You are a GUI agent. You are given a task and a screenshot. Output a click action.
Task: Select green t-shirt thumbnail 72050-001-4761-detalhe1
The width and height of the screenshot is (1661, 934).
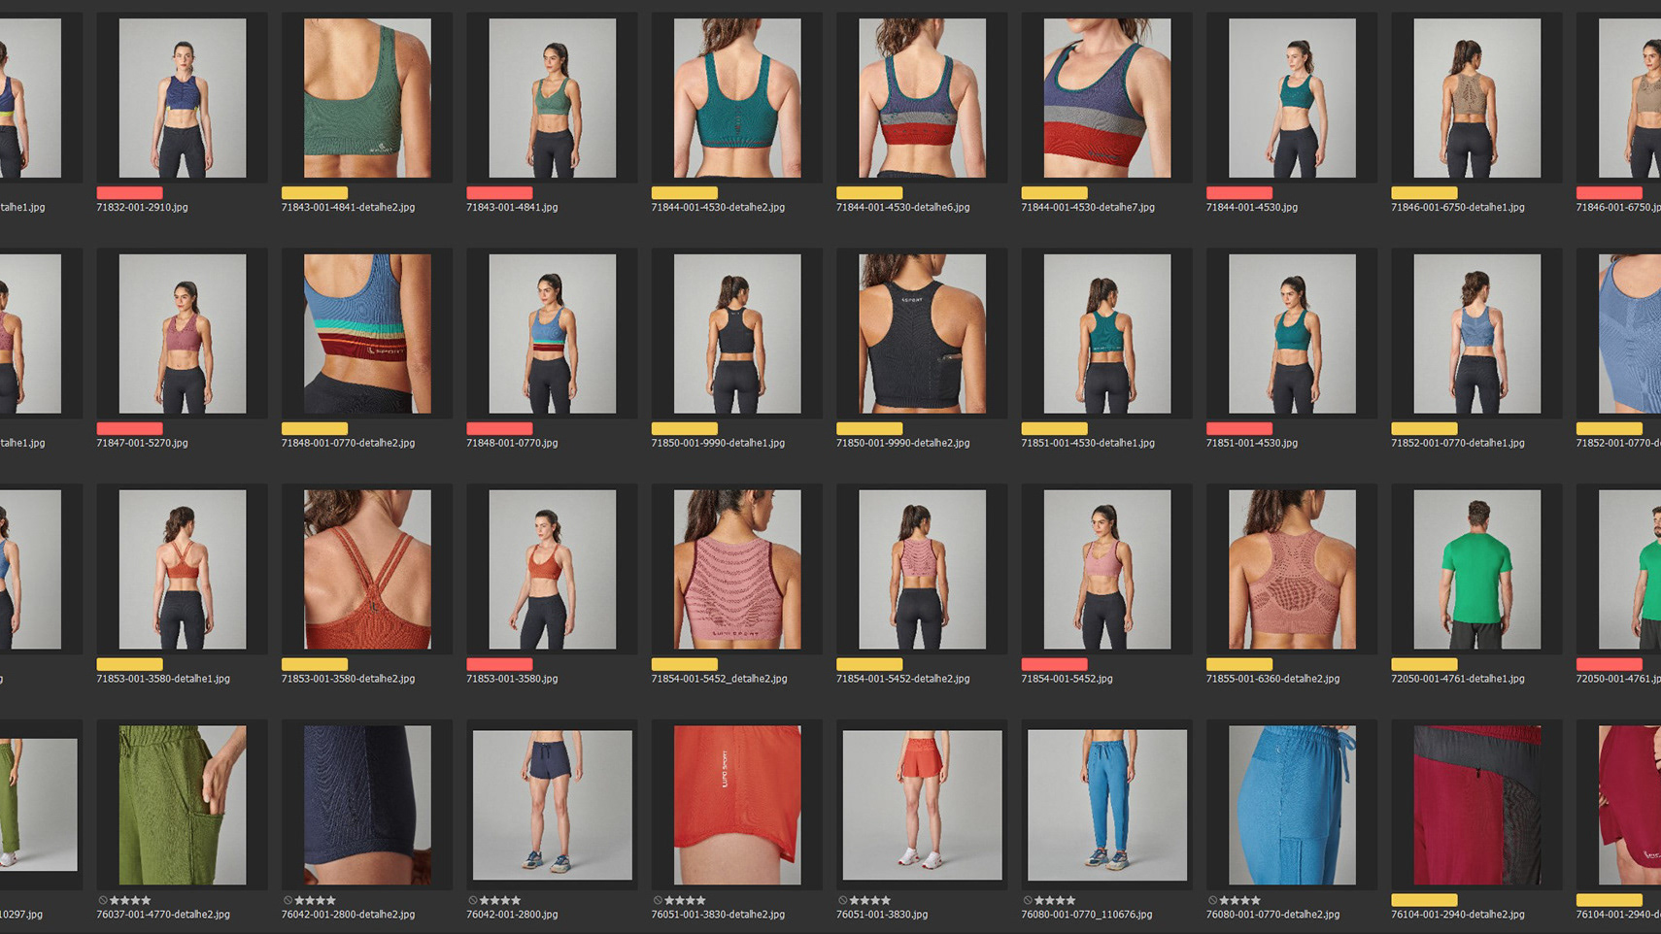click(x=1476, y=570)
